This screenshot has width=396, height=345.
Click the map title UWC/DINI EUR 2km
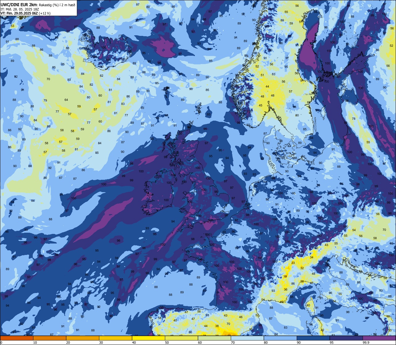[19, 5]
